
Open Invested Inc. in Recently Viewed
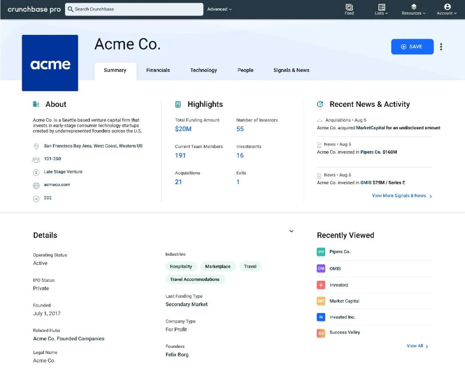pos(342,317)
